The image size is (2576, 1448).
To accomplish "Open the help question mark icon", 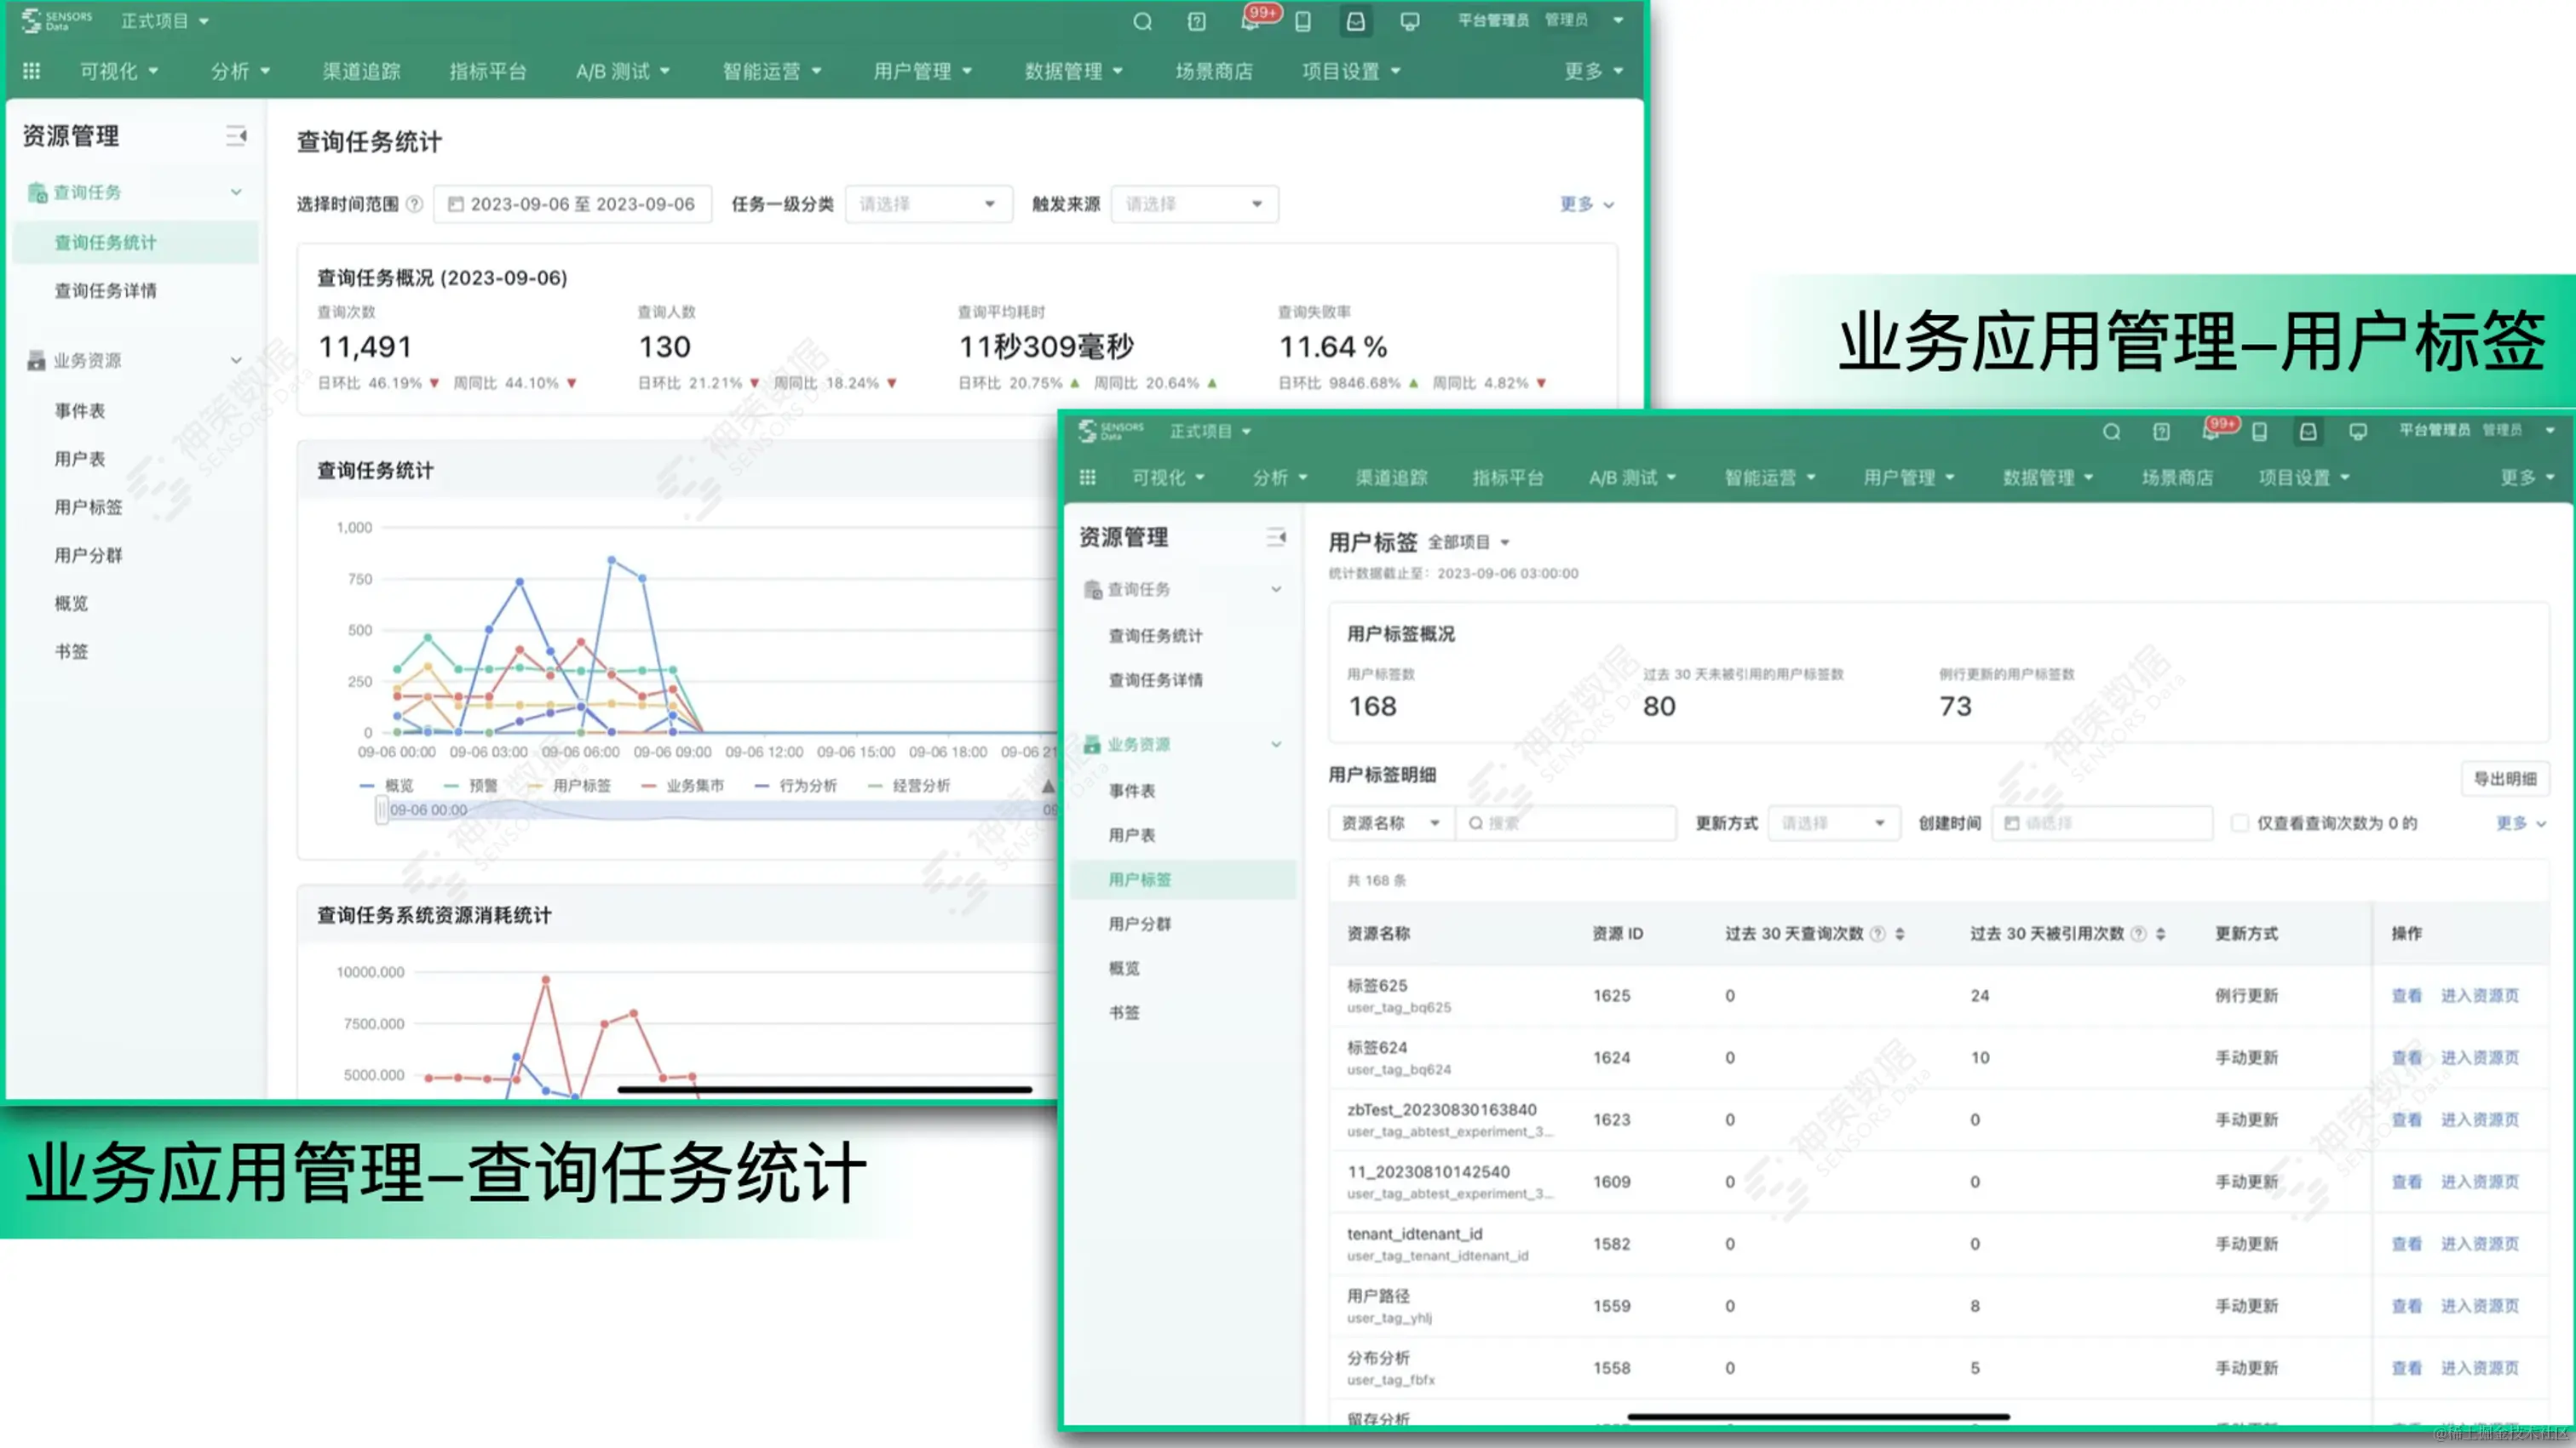I will pyautogui.click(x=1196, y=22).
